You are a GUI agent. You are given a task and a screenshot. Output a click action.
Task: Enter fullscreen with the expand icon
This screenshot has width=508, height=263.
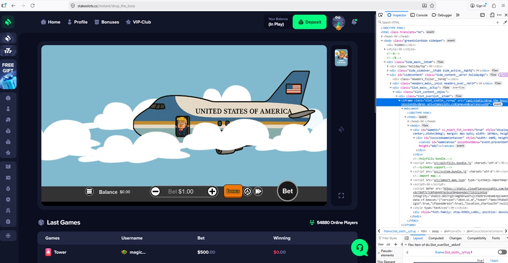[341, 195]
